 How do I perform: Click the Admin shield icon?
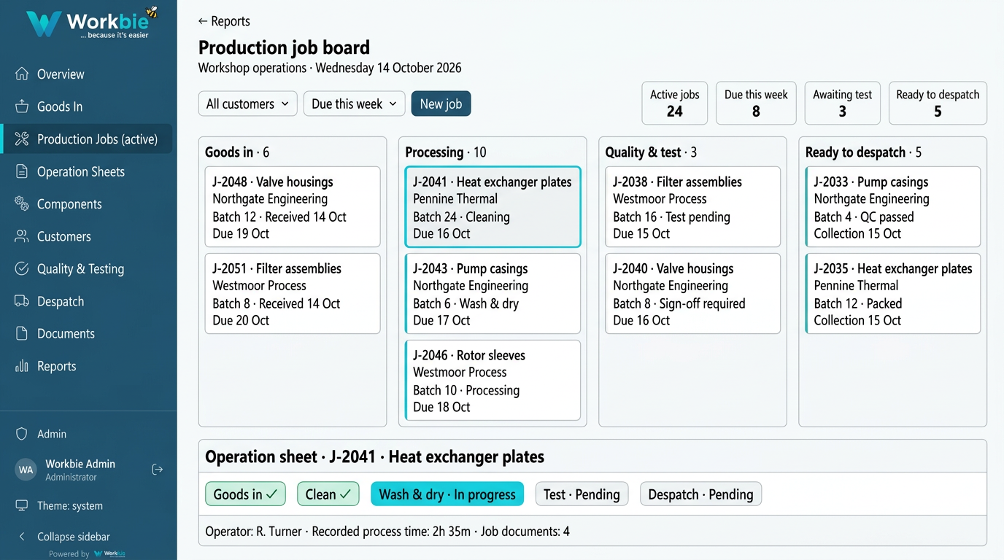click(x=22, y=434)
